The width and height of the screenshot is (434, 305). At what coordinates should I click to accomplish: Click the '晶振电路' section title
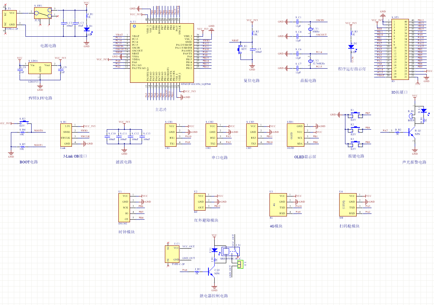(x=308, y=81)
